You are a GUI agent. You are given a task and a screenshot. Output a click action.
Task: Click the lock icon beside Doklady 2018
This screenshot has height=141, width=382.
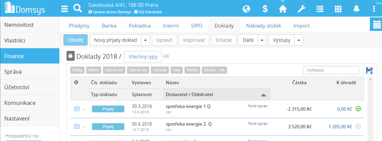tap(70, 56)
